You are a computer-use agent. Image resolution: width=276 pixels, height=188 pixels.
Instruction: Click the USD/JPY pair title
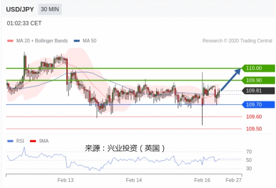pos(20,9)
